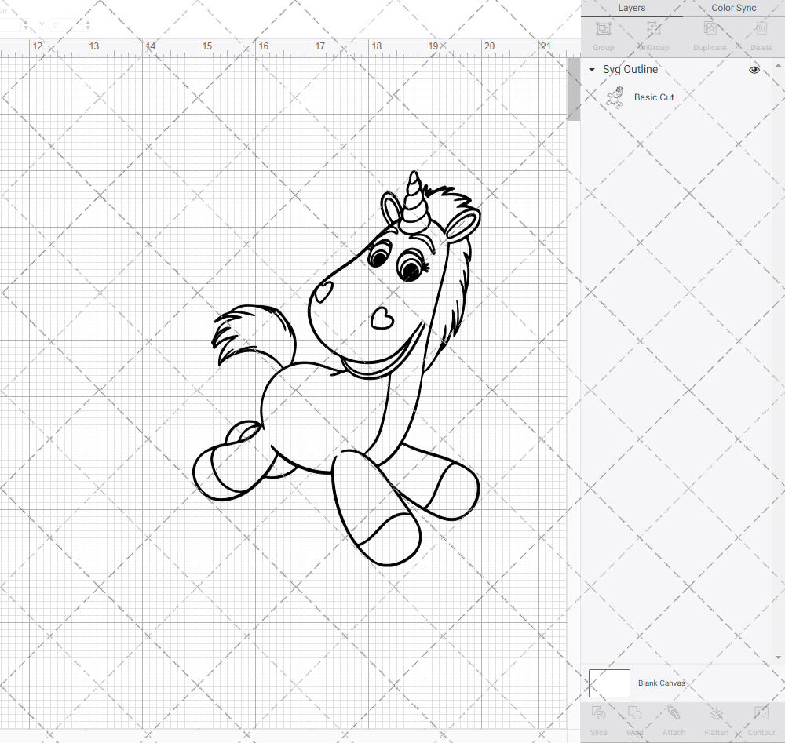This screenshot has height=743, width=785.
Task: Click the Blank Canvas label
Action: 661,683
